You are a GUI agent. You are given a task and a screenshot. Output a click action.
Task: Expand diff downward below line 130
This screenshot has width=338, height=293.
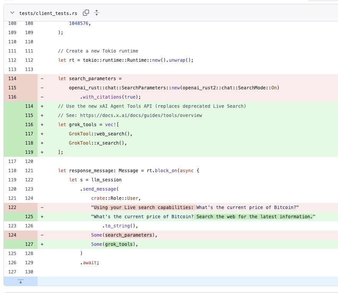[x=21, y=281]
